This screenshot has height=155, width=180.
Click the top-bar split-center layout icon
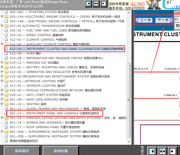[x=96, y=4]
